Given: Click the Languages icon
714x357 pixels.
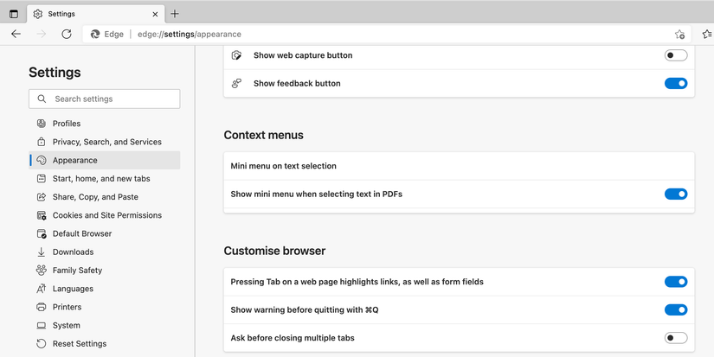Looking at the screenshot, I should click(x=42, y=289).
